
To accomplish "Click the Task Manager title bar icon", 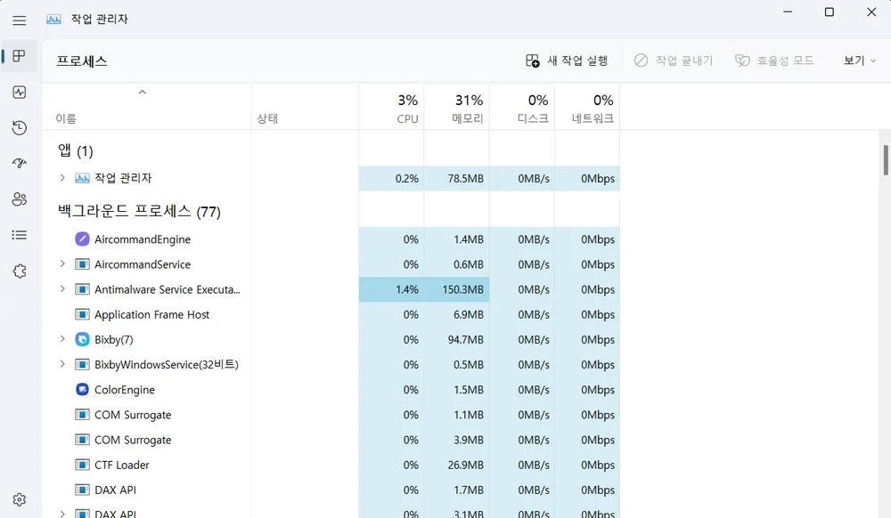I will (x=53, y=20).
